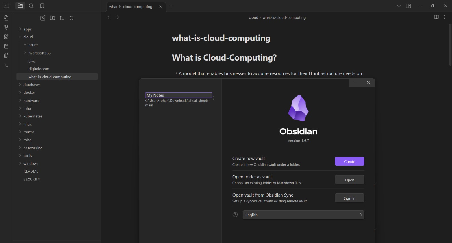Open note's more options three-dot menu
This screenshot has height=243, width=452.
tap(445, 17)
